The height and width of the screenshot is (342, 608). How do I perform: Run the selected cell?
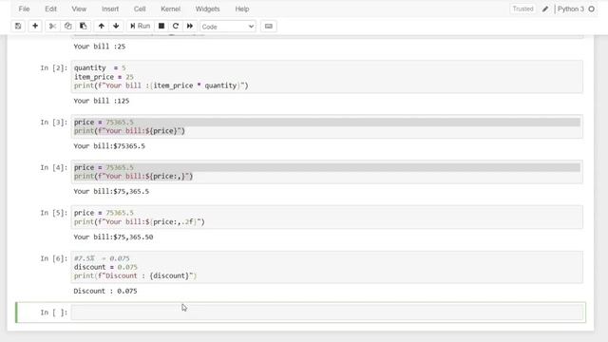point(140,26)
